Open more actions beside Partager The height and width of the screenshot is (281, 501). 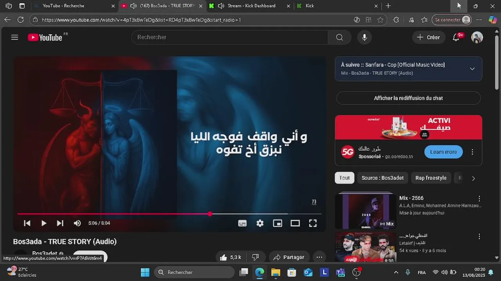point(319,257)
